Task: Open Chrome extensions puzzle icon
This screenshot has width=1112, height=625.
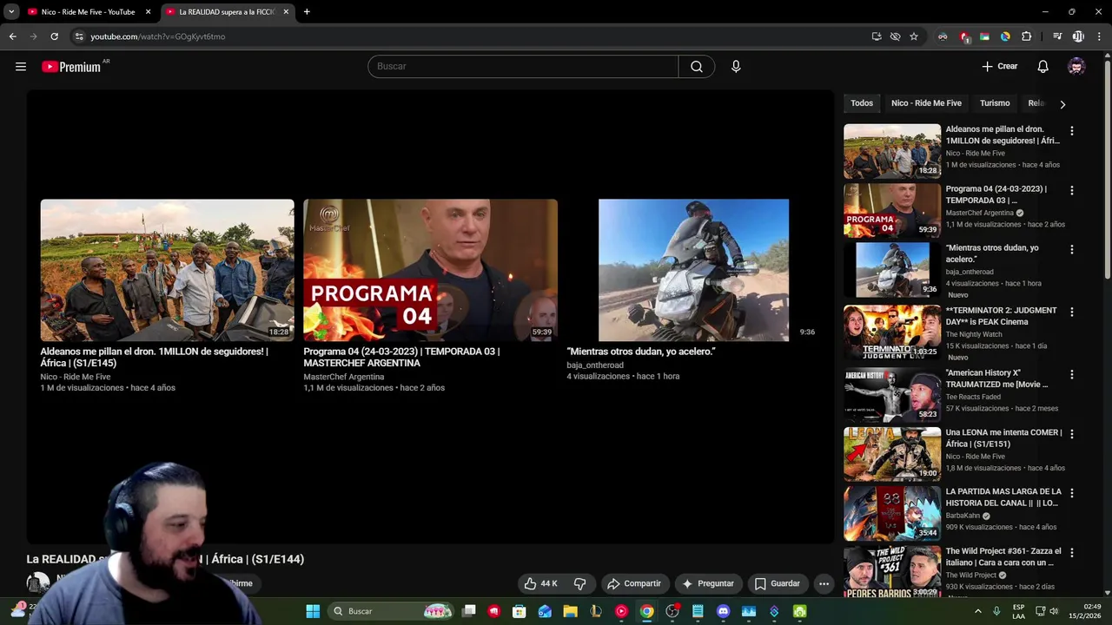Action: tap(1027, 36)
